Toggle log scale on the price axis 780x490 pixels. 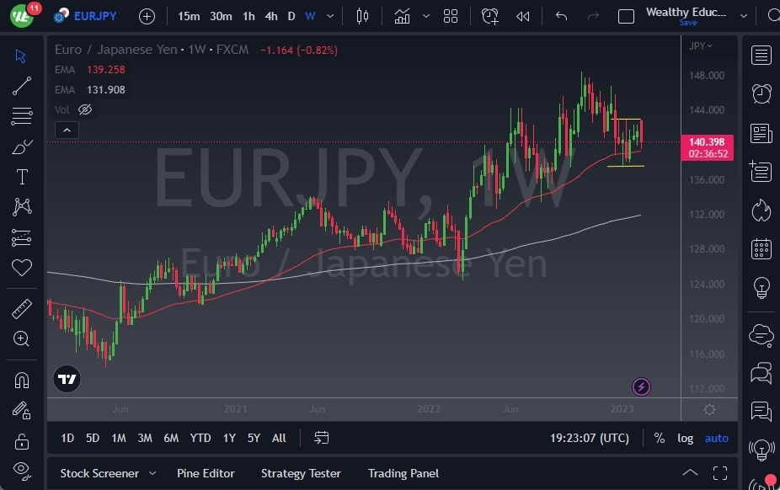pos(685,438)
